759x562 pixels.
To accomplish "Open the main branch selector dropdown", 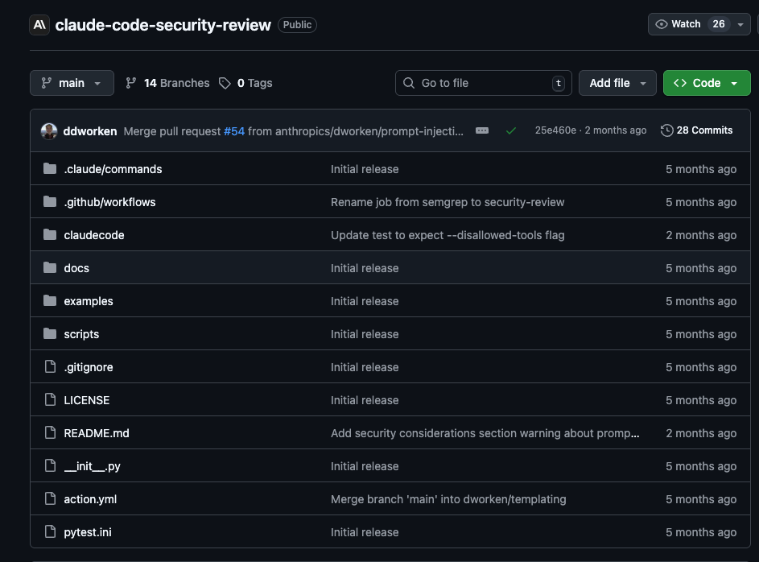I will pos(72,83).
